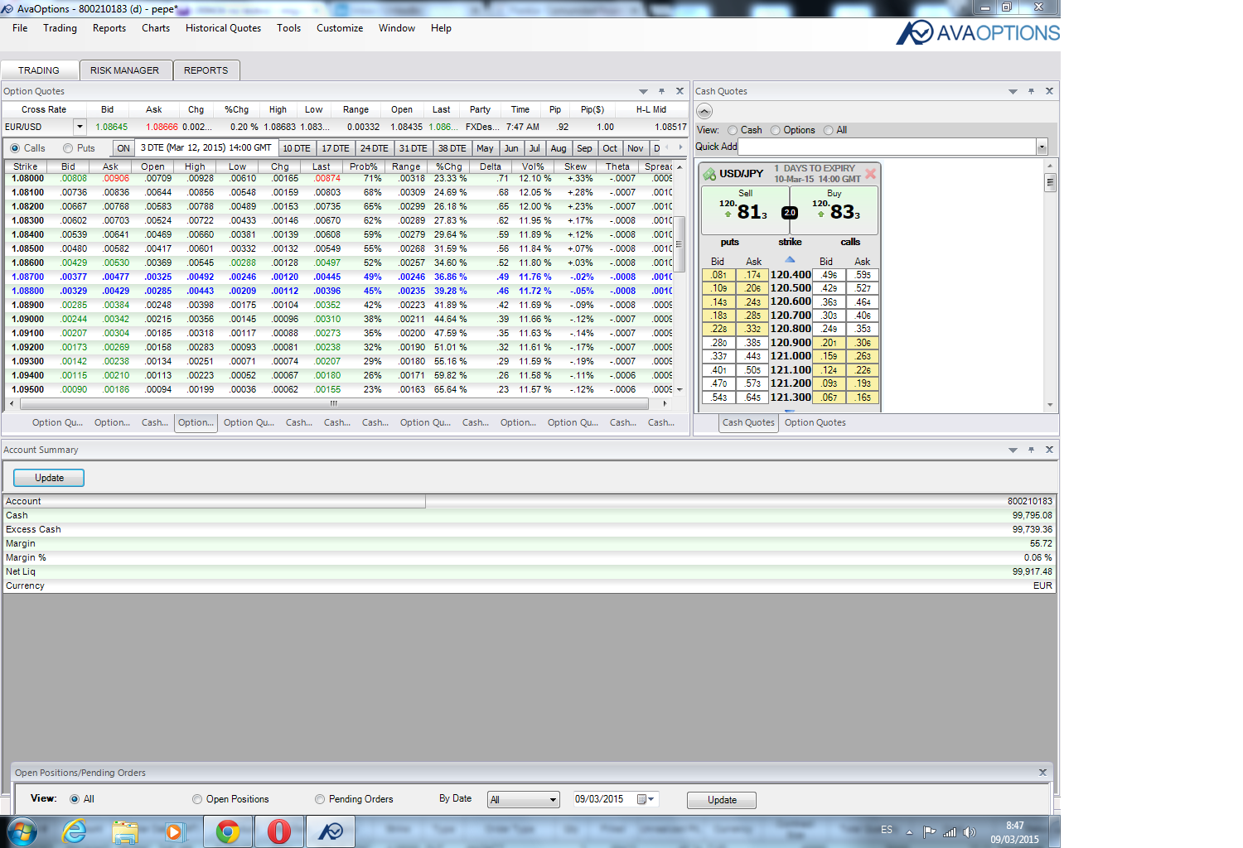
Task: Click the strike up-arrow in USD/JPY card
Action: (790, 259)
